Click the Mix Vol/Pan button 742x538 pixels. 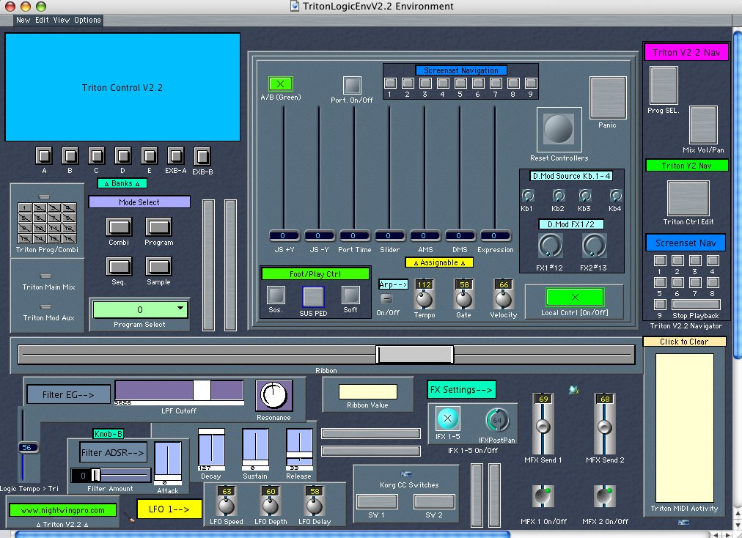703,125
